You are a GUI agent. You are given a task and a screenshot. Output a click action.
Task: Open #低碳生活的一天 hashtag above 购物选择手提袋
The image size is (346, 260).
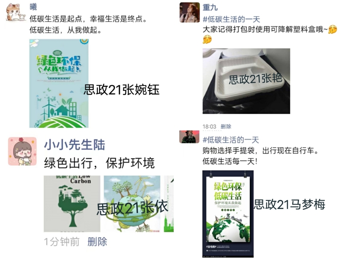point(230,140)
